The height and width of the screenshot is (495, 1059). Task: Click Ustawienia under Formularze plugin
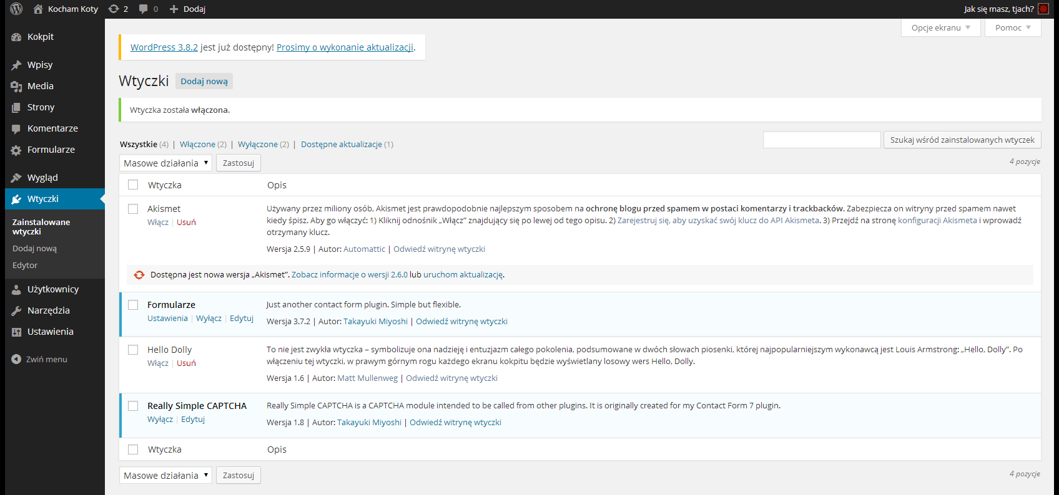pyautogui.click(x=167, y=318)
